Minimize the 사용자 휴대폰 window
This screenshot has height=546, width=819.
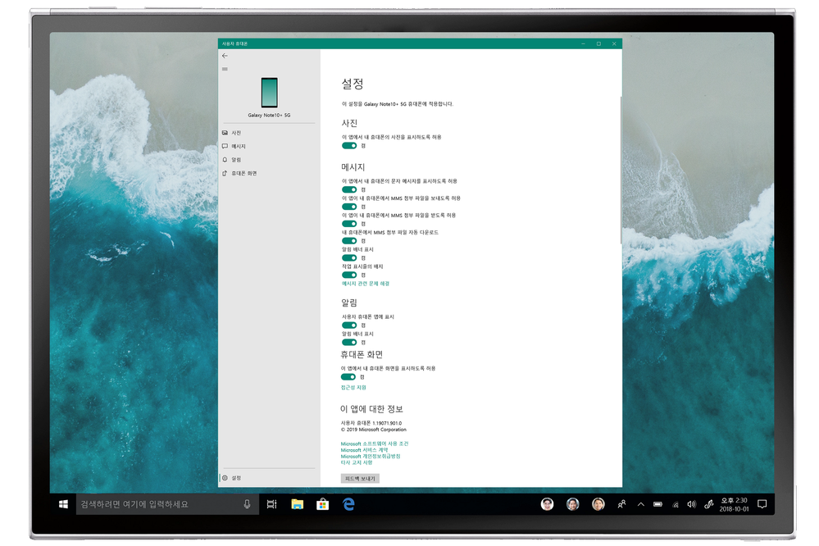click(583, 44)
